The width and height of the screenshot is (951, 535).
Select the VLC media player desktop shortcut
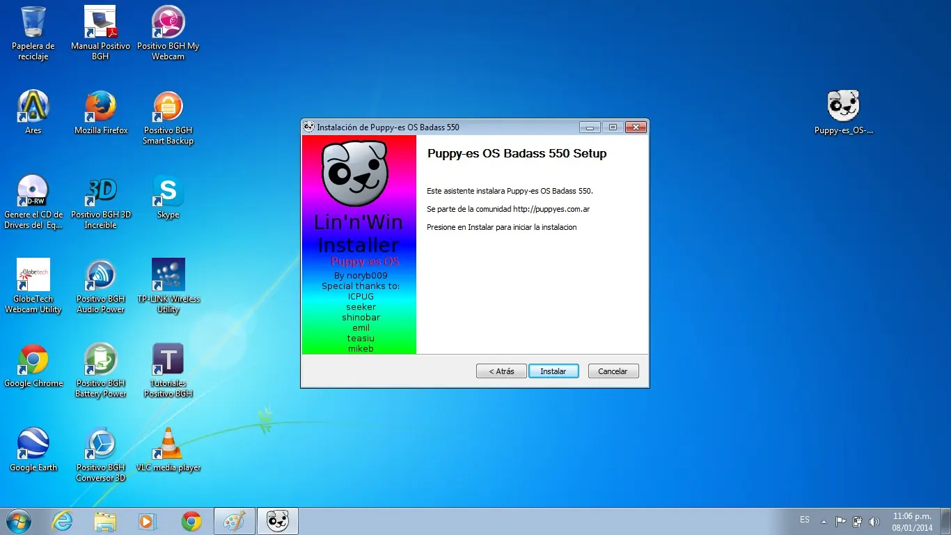click(168, 449)
